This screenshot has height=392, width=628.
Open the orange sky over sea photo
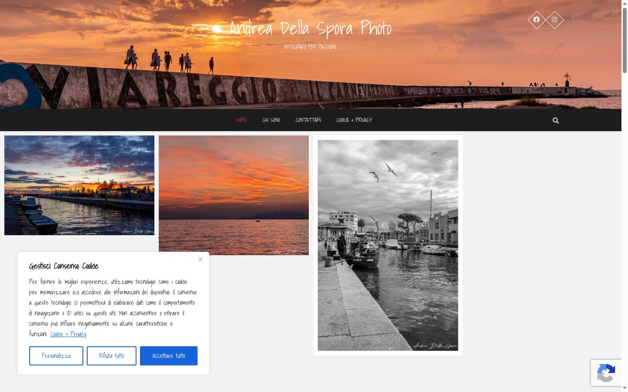[x=234, y=195]
